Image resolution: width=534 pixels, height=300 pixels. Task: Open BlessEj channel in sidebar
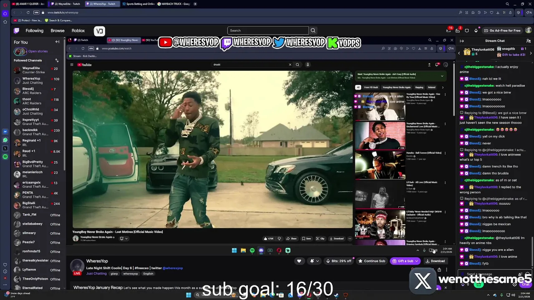tap(38, 91)
